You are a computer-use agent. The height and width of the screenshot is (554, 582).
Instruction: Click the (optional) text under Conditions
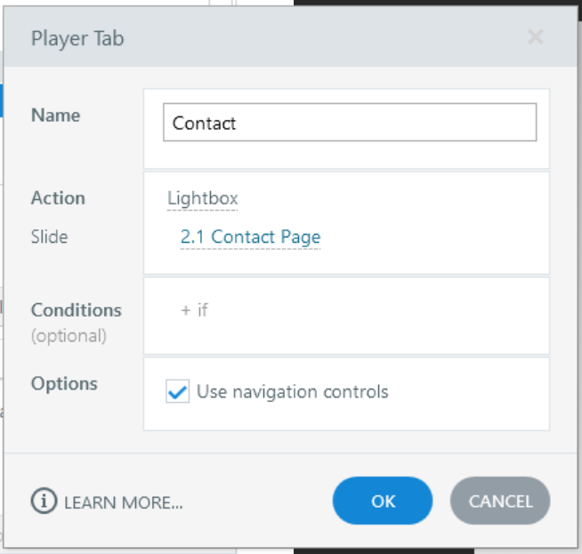69,336
